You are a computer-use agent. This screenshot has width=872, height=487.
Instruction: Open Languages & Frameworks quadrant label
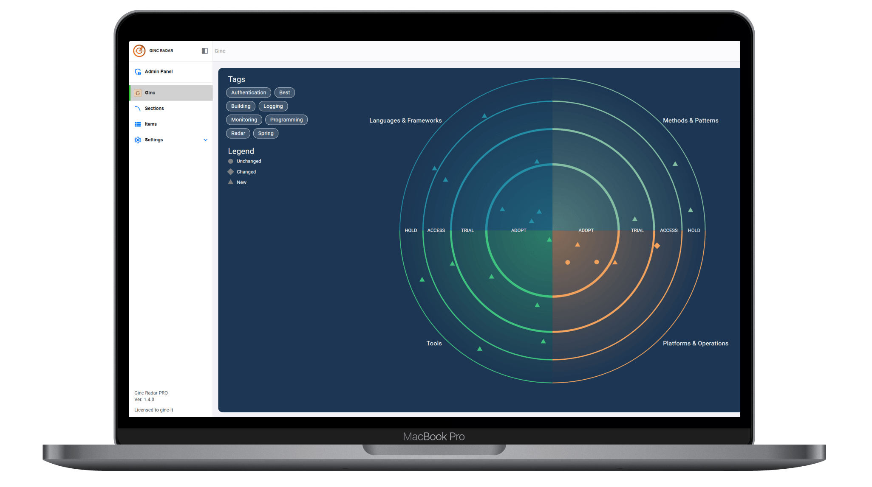[x=405, y=120]
